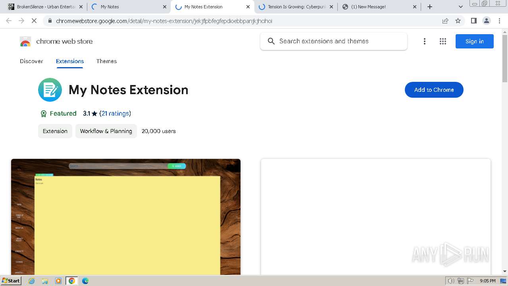This screenshot has width=508, height=286.
Task: Open Internet Explorer from the taskbar
Action: pos(31,281)
